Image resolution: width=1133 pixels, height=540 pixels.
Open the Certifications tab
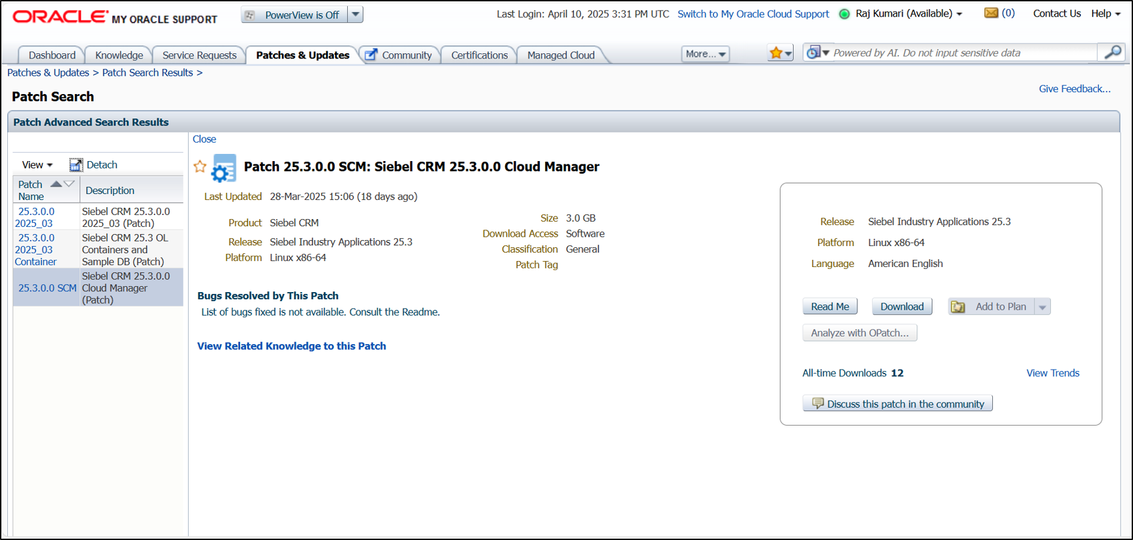coord(479,55)
